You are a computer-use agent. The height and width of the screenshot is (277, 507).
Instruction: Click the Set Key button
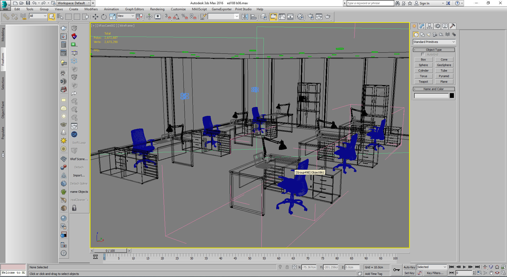pos(409,273)
